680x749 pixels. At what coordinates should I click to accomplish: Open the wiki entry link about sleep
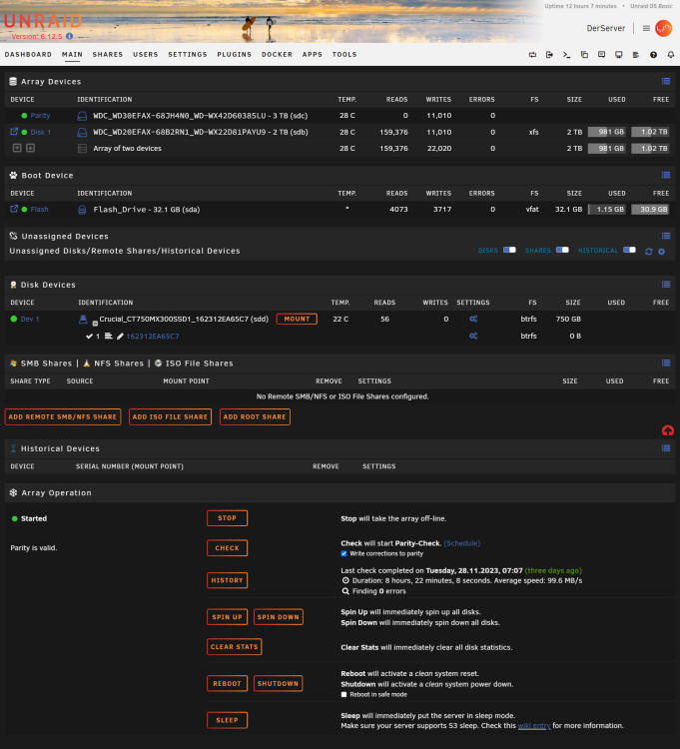[x=534, y=726]
